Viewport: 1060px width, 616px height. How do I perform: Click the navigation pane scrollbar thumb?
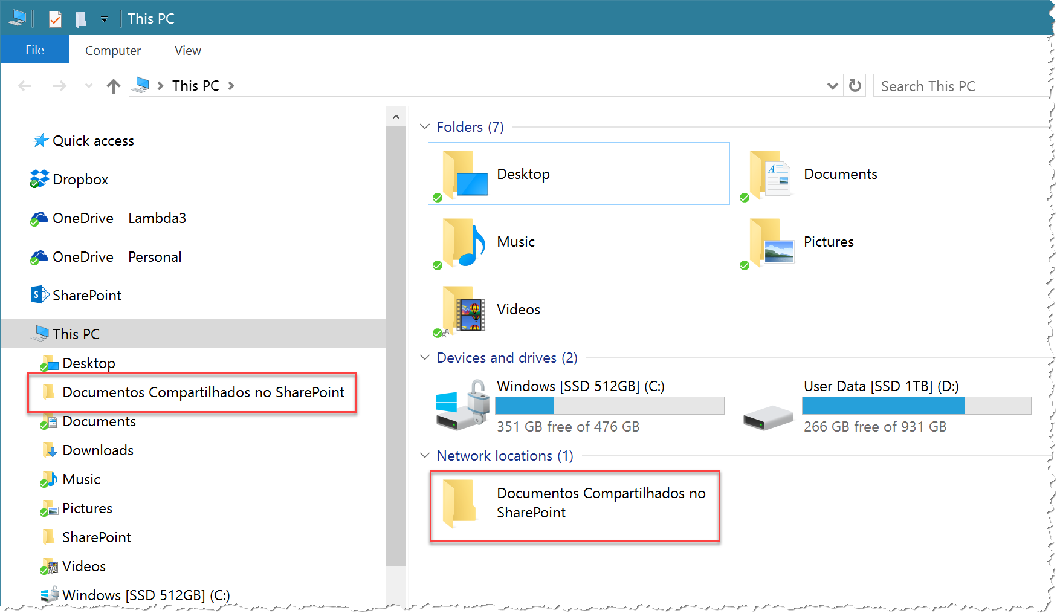pos(396,346)
